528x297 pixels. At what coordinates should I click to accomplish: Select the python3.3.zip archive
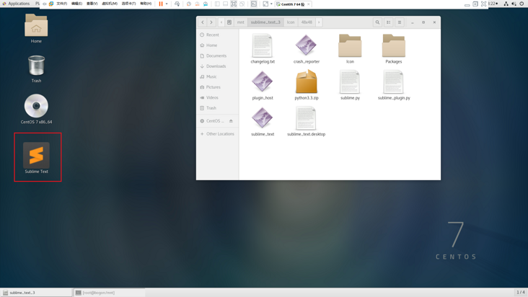pos(306,85)
